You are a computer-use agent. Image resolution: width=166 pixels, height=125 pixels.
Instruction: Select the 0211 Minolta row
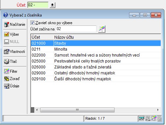pyautogui.click(x=96, y=49)
